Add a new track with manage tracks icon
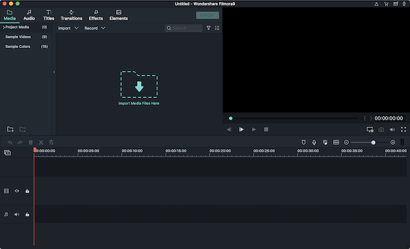 (7, 152)
